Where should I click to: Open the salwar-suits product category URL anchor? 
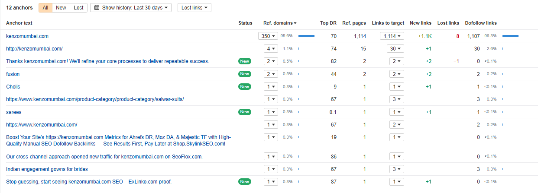click(95, 99)
